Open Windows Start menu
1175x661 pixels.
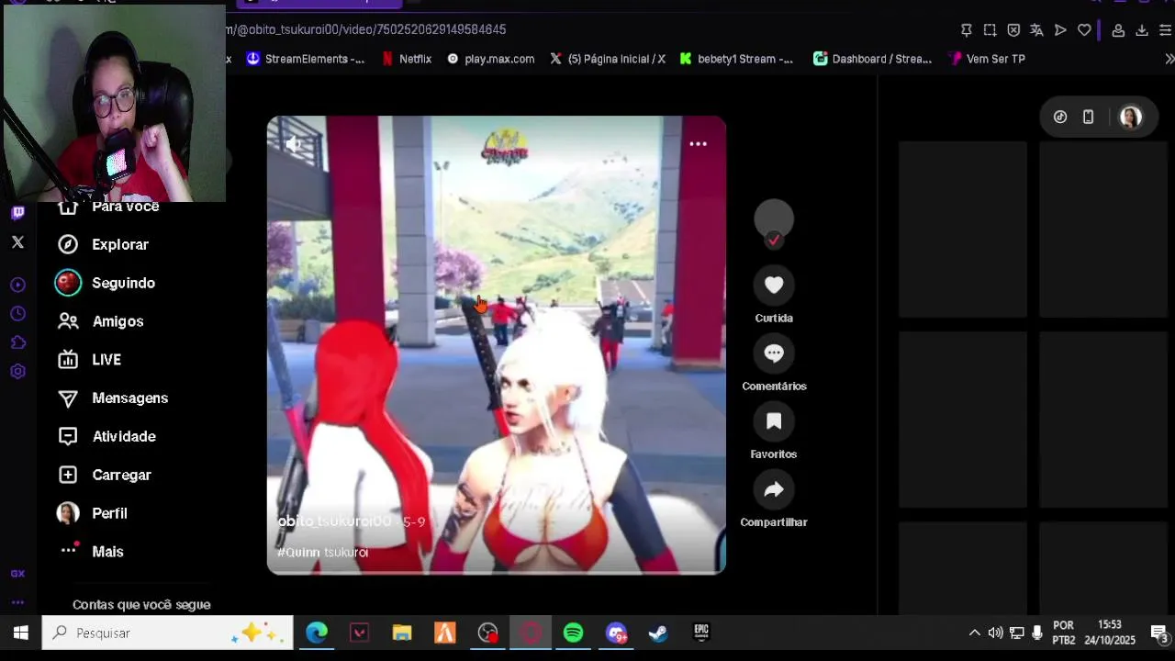pyautogui.click(x=20, y=633)
